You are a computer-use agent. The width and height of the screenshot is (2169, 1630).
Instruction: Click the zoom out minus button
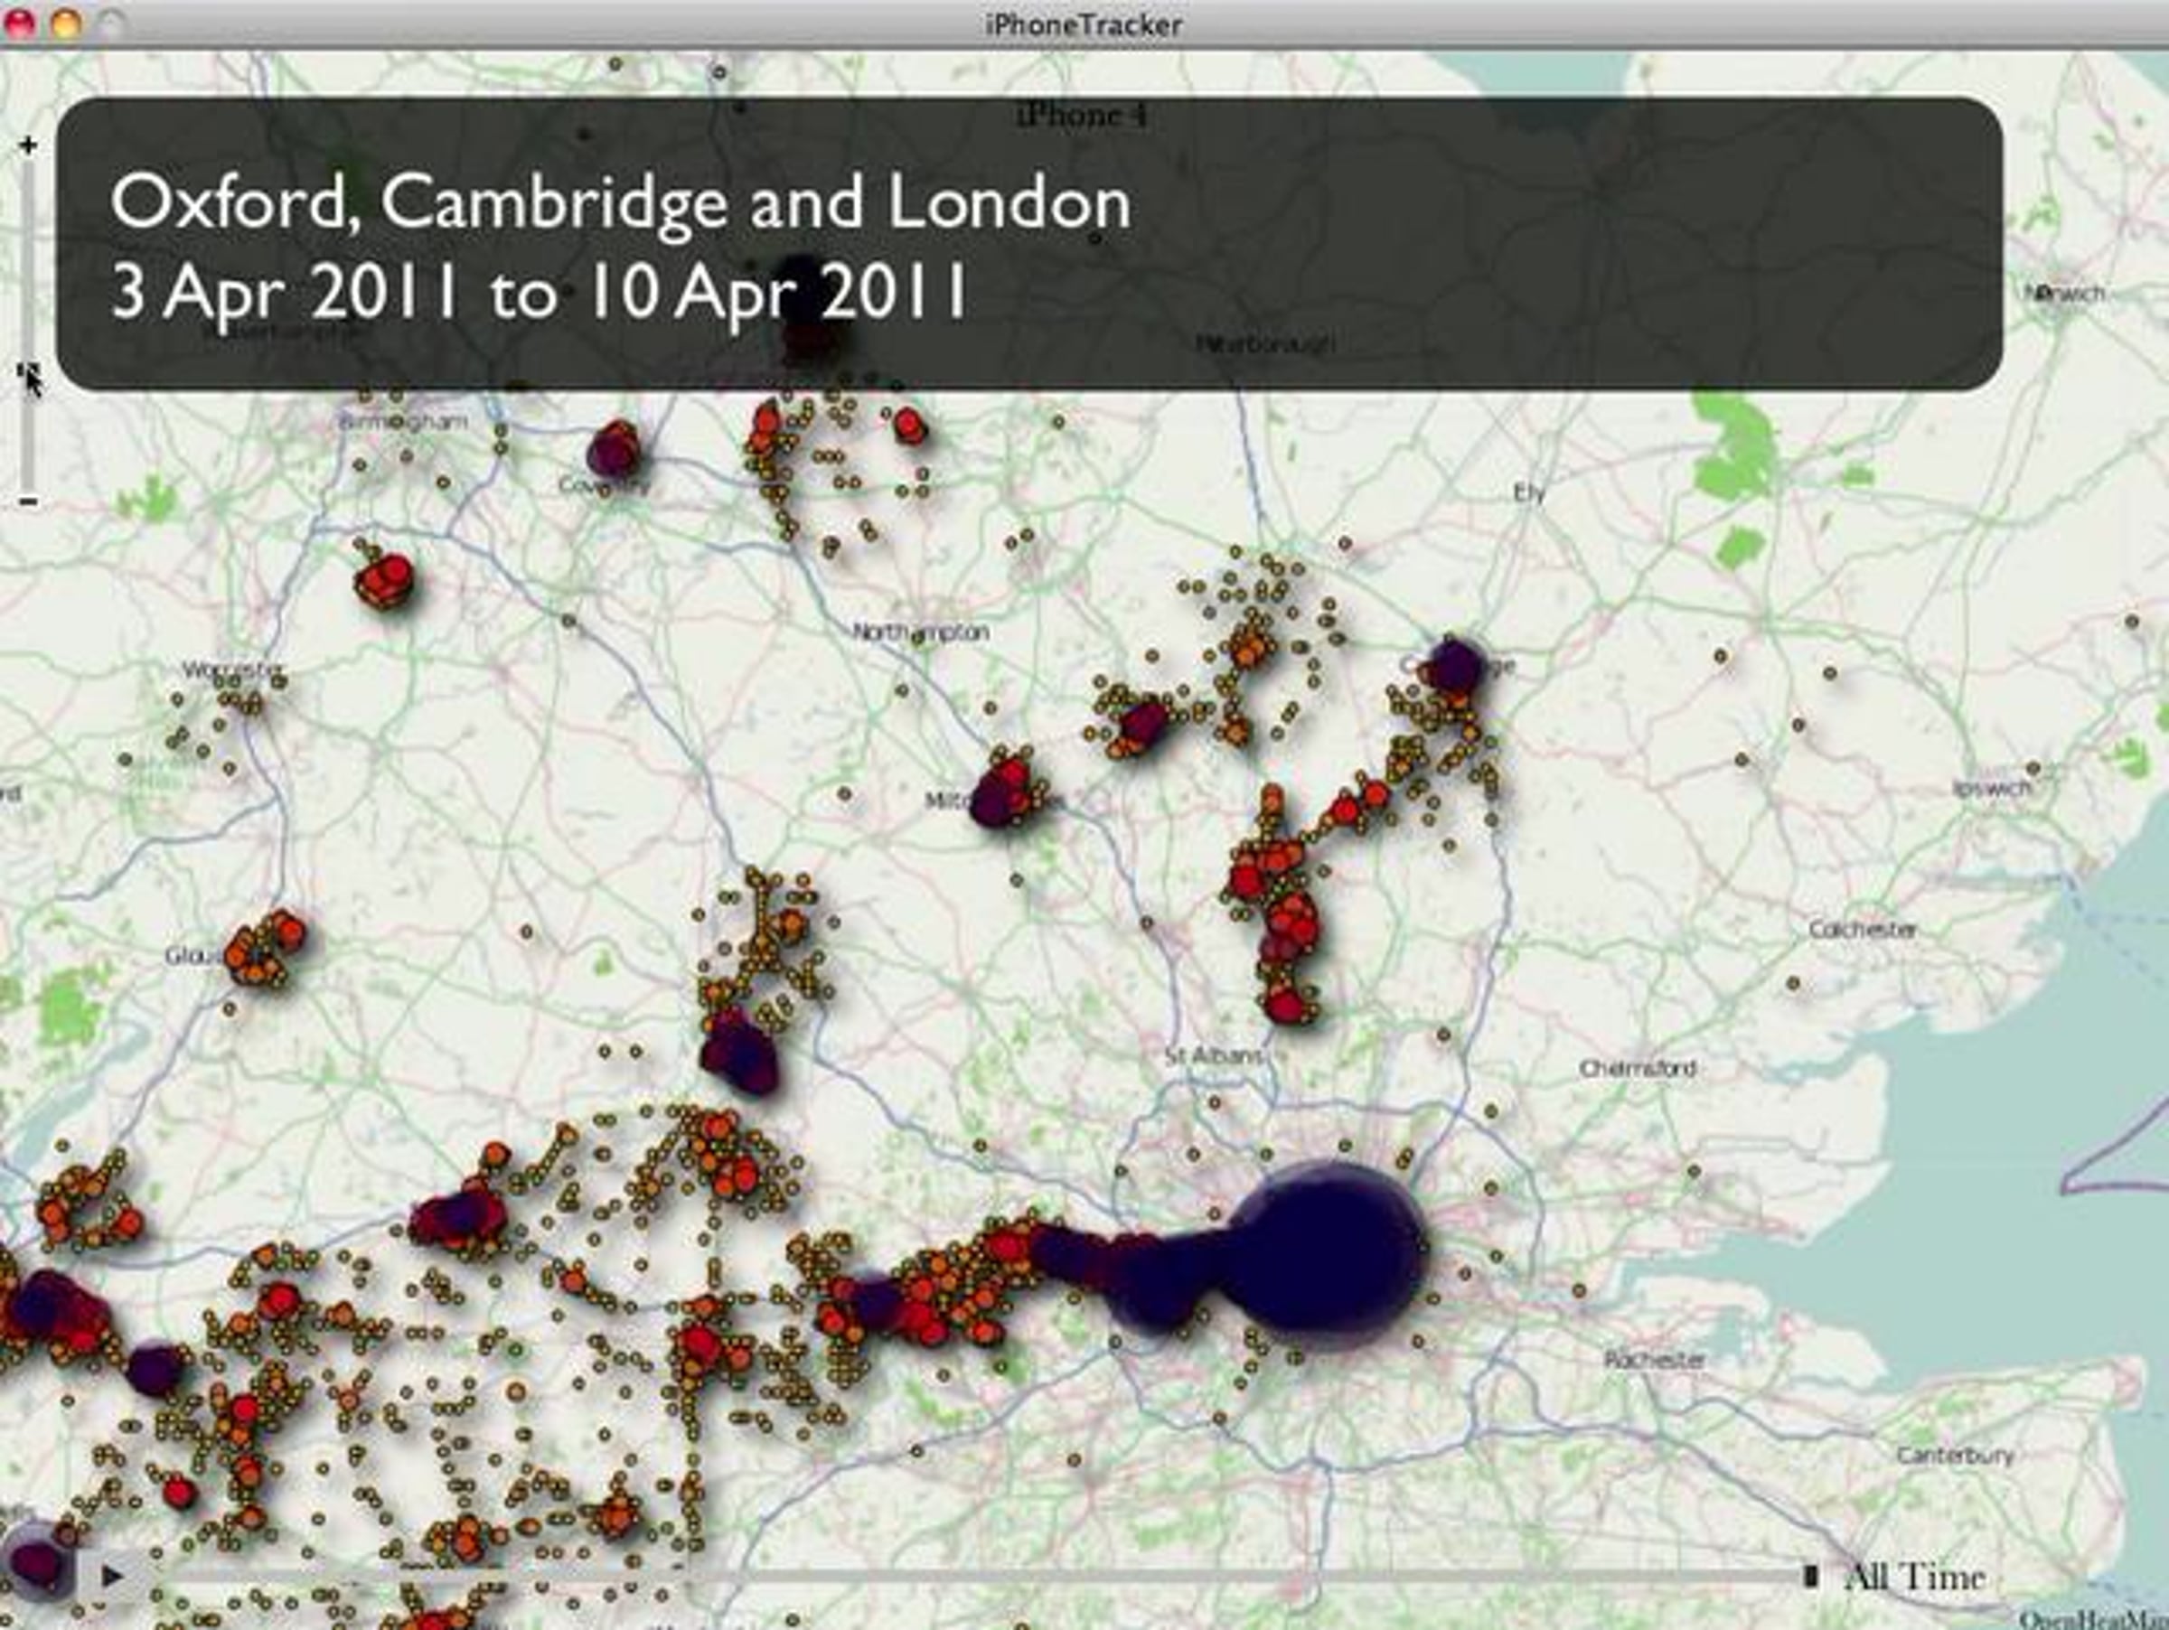(x=28, y=501)
